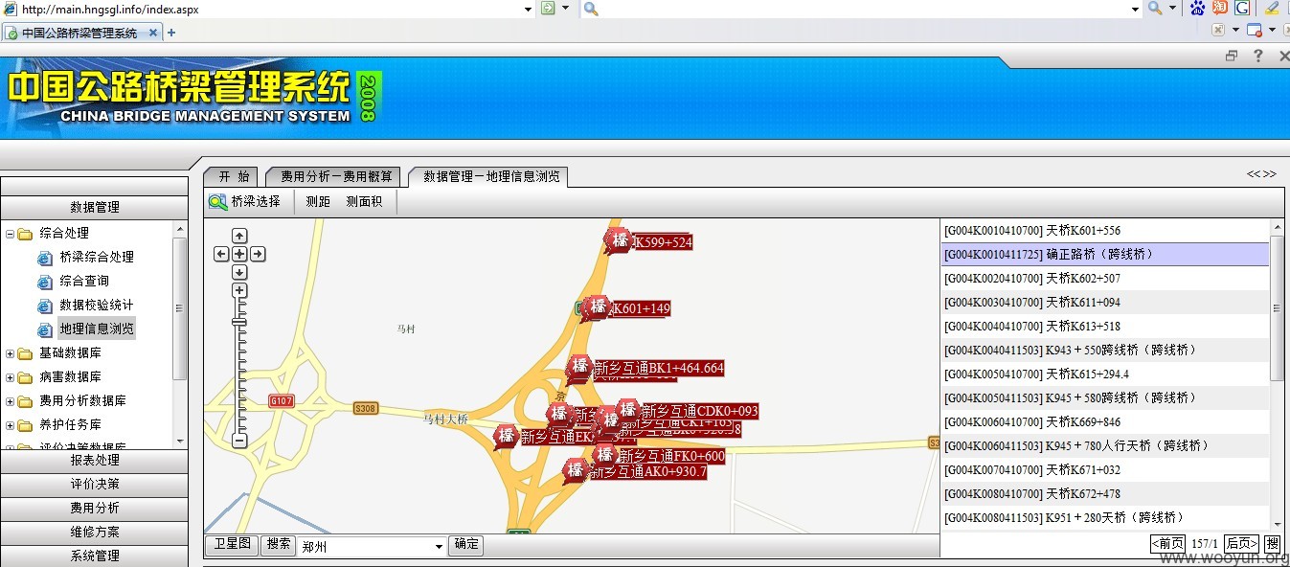The height and width of the screenshot is (567, 1290).
Task: Activate the 测距 distance measuring tool
Action: click(x=318, y=201)
